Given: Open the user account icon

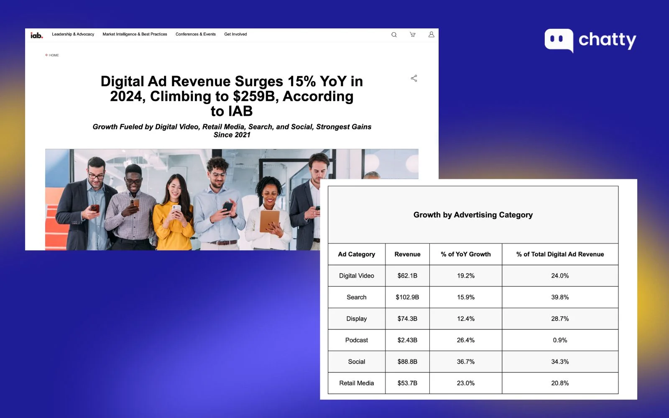Looking at the screenshot, I should pos(431,34).
